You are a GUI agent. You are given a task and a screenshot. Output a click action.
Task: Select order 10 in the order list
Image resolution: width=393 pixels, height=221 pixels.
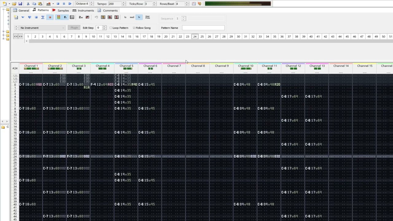pyautogui.click(x=93, y=37)
